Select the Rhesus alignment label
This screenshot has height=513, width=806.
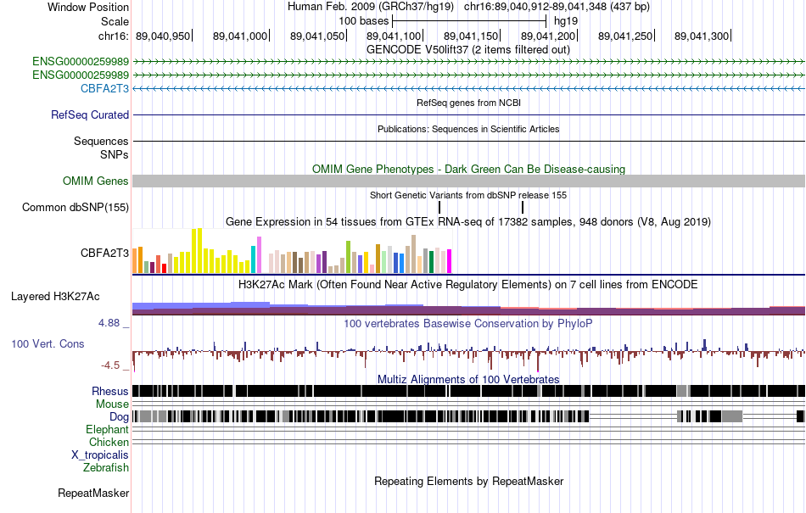click(x=110, y=391)
